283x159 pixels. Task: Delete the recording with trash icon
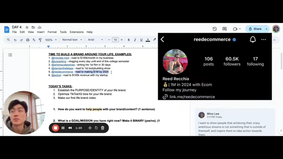[103, 128]
